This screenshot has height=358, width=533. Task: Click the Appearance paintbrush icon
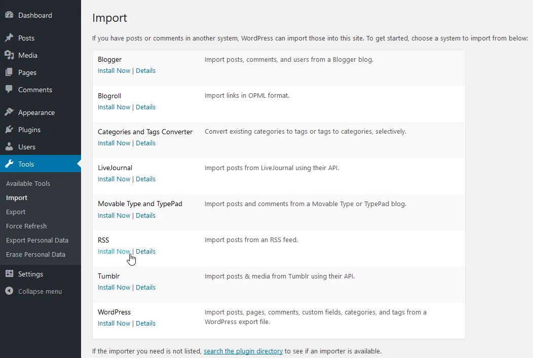[x=9, y=112]
